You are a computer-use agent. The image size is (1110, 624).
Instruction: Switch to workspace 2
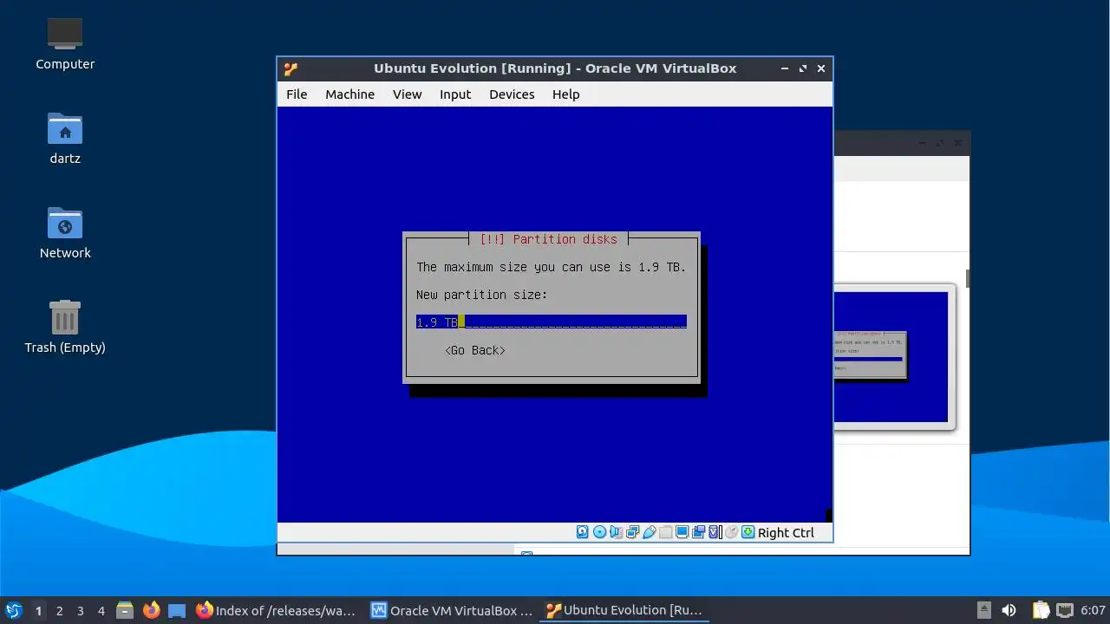[59, 611]
